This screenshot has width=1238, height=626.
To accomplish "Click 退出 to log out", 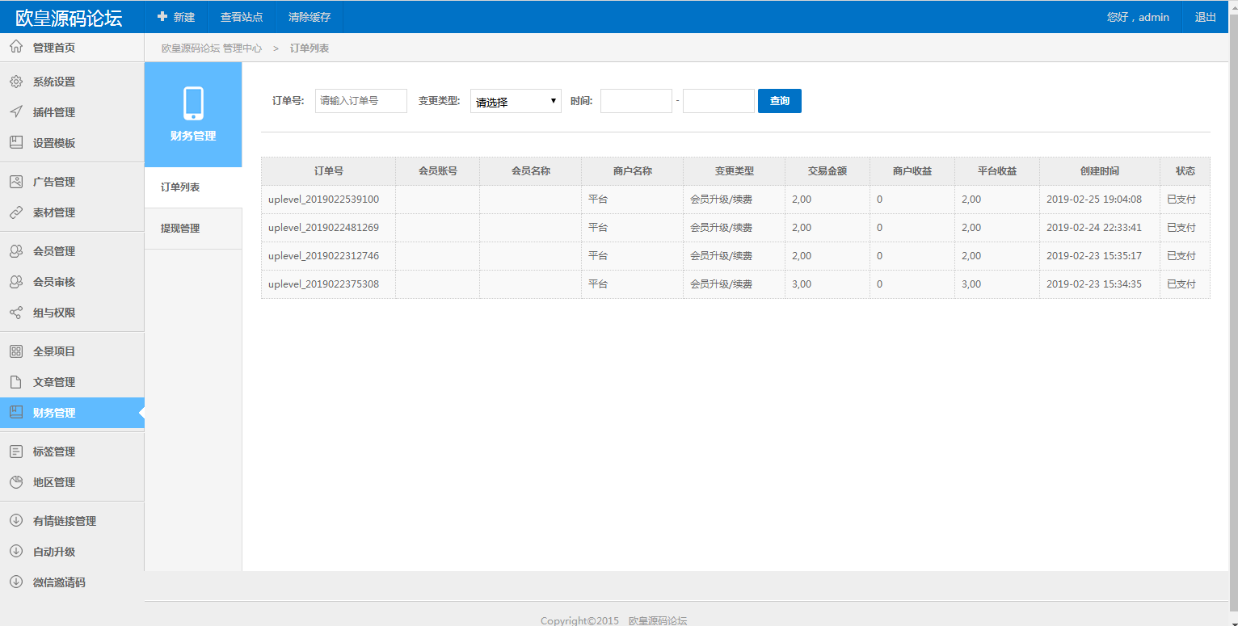I will point(1205,16).
